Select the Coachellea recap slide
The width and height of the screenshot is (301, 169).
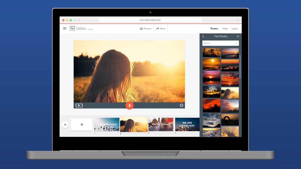(107, 124)
